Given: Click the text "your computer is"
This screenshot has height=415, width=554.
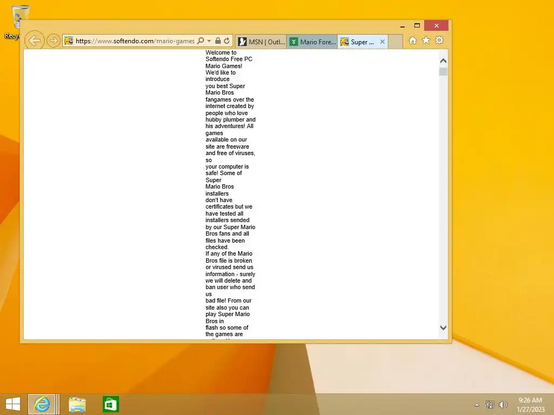Looking at the screenshot, I should pos(227,166).
